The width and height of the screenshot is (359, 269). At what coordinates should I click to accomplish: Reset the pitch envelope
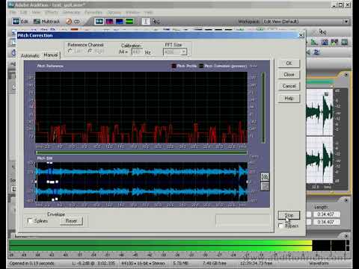71,220
